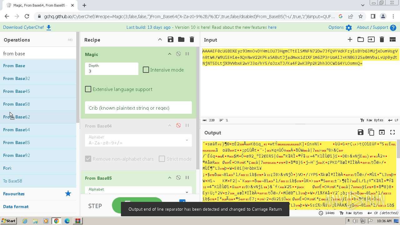Screen dimensions: 400x225
Task: Set breakpoint on From Base64 operation
Action: click(x=187, y=125)
